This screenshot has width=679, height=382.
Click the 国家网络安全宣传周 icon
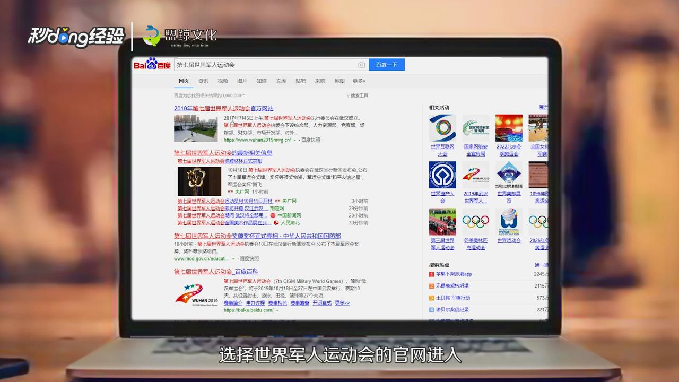476,128
